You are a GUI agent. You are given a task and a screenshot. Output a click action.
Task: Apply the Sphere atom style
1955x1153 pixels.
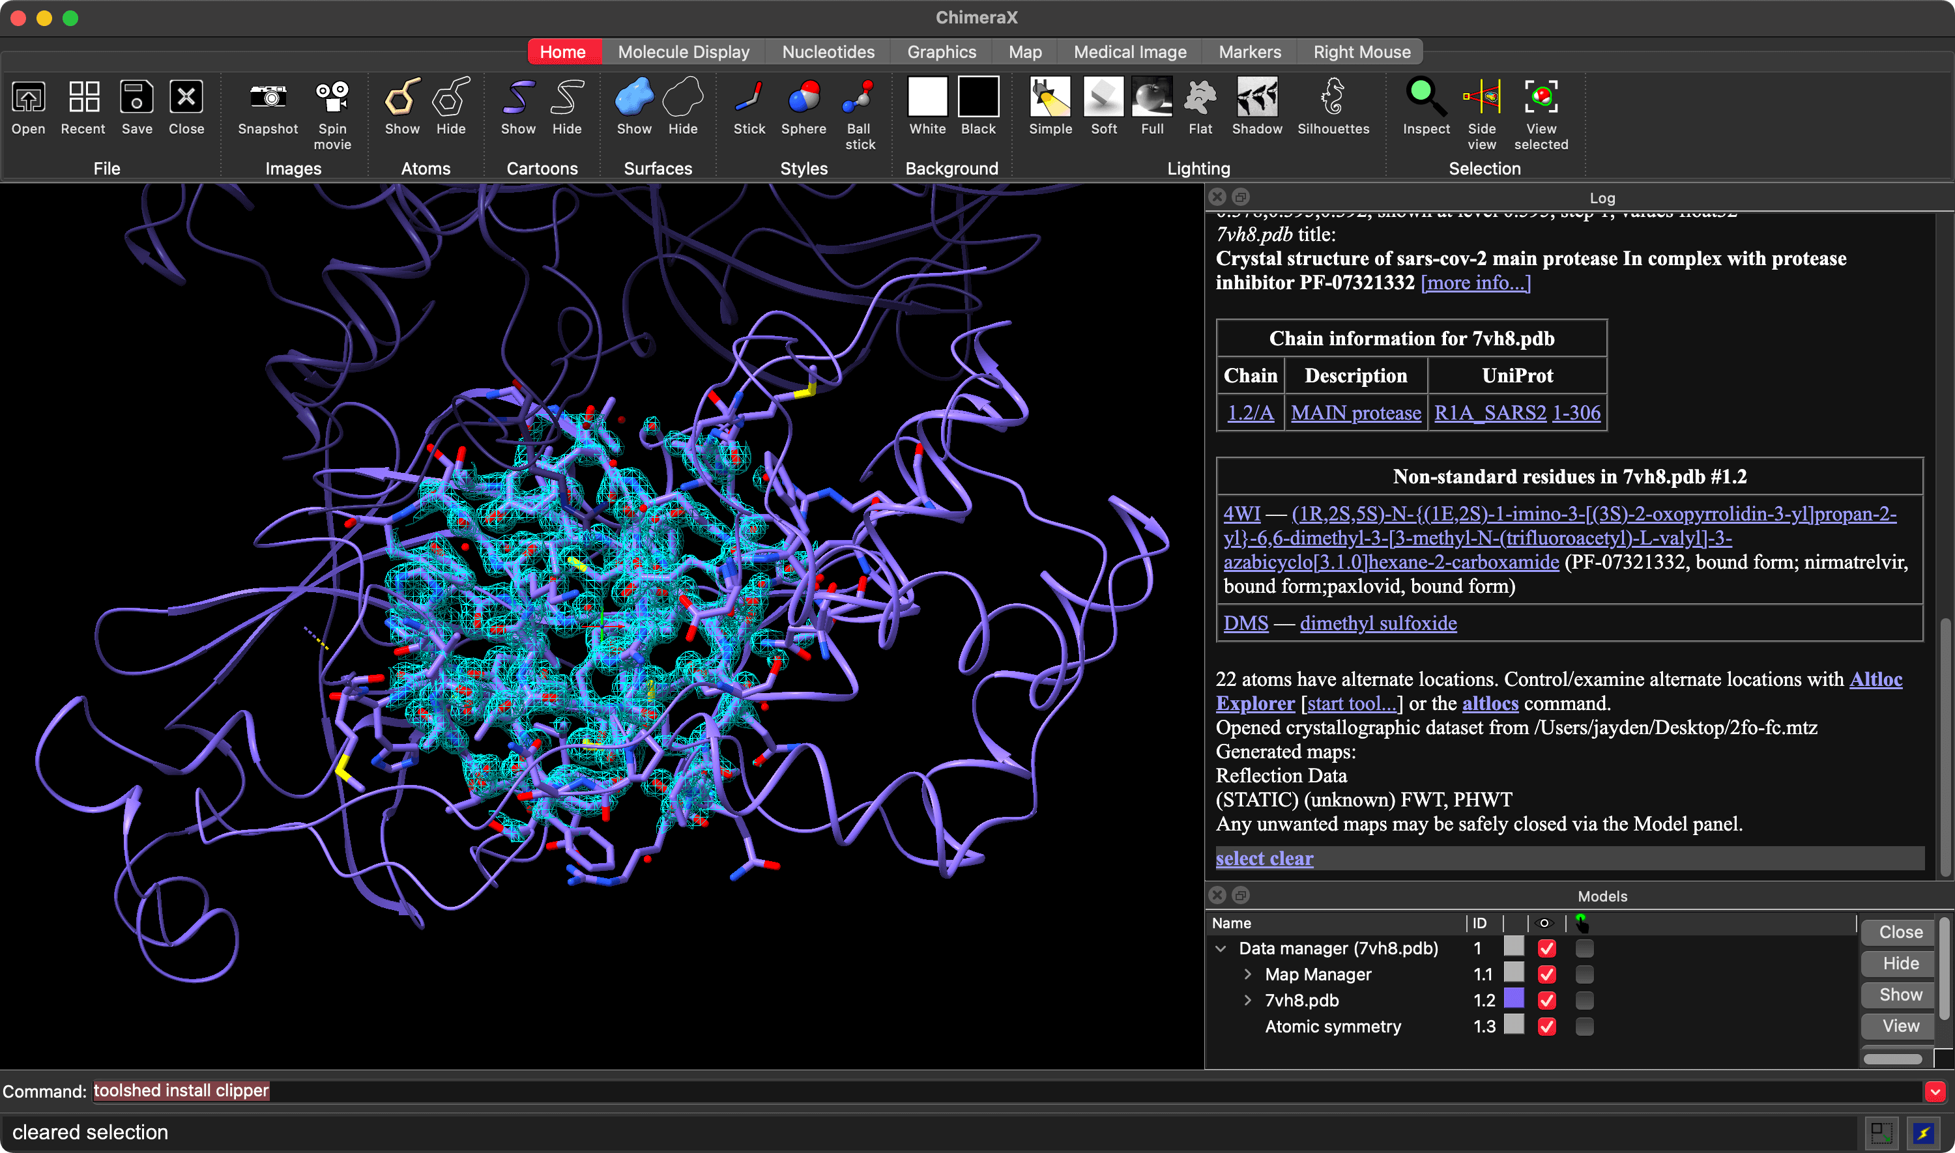pos(804,98)
